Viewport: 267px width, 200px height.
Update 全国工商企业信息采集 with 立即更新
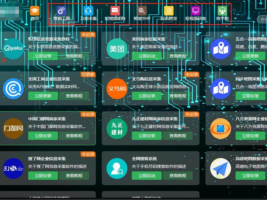[43, 96]
